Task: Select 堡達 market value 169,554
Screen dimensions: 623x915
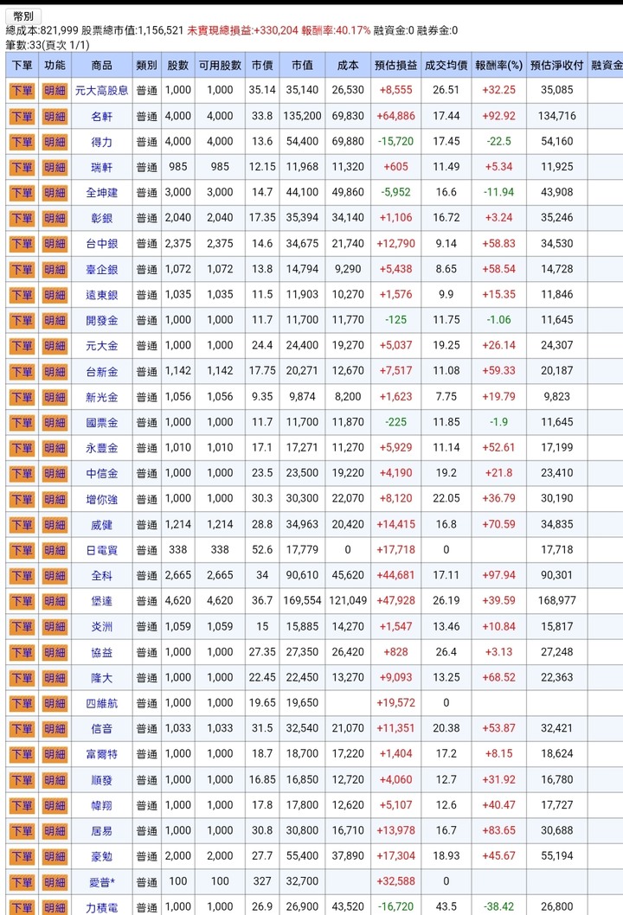Action: [303, 600]
